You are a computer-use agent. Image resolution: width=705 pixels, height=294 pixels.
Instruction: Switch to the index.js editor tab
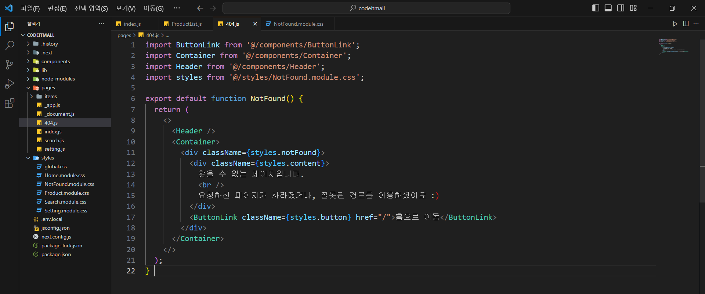pyautogui.click(x=135, y=24)
